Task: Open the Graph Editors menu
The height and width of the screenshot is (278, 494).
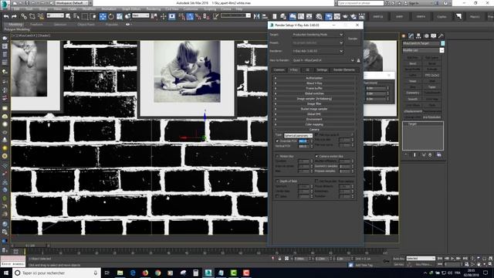Action: 131,9
